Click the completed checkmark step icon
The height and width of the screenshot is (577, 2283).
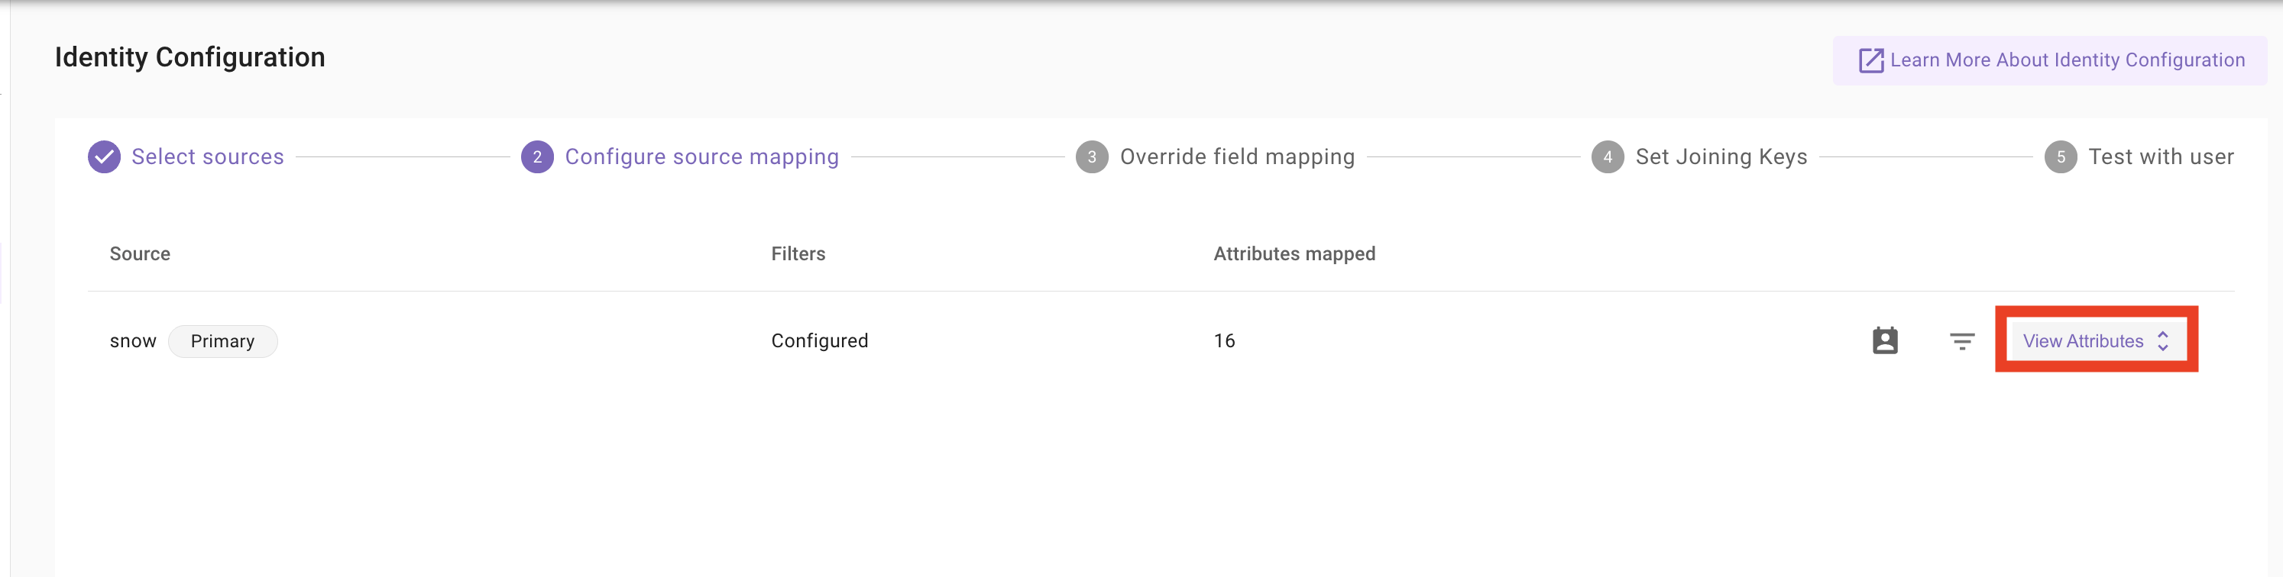point(104,156)
